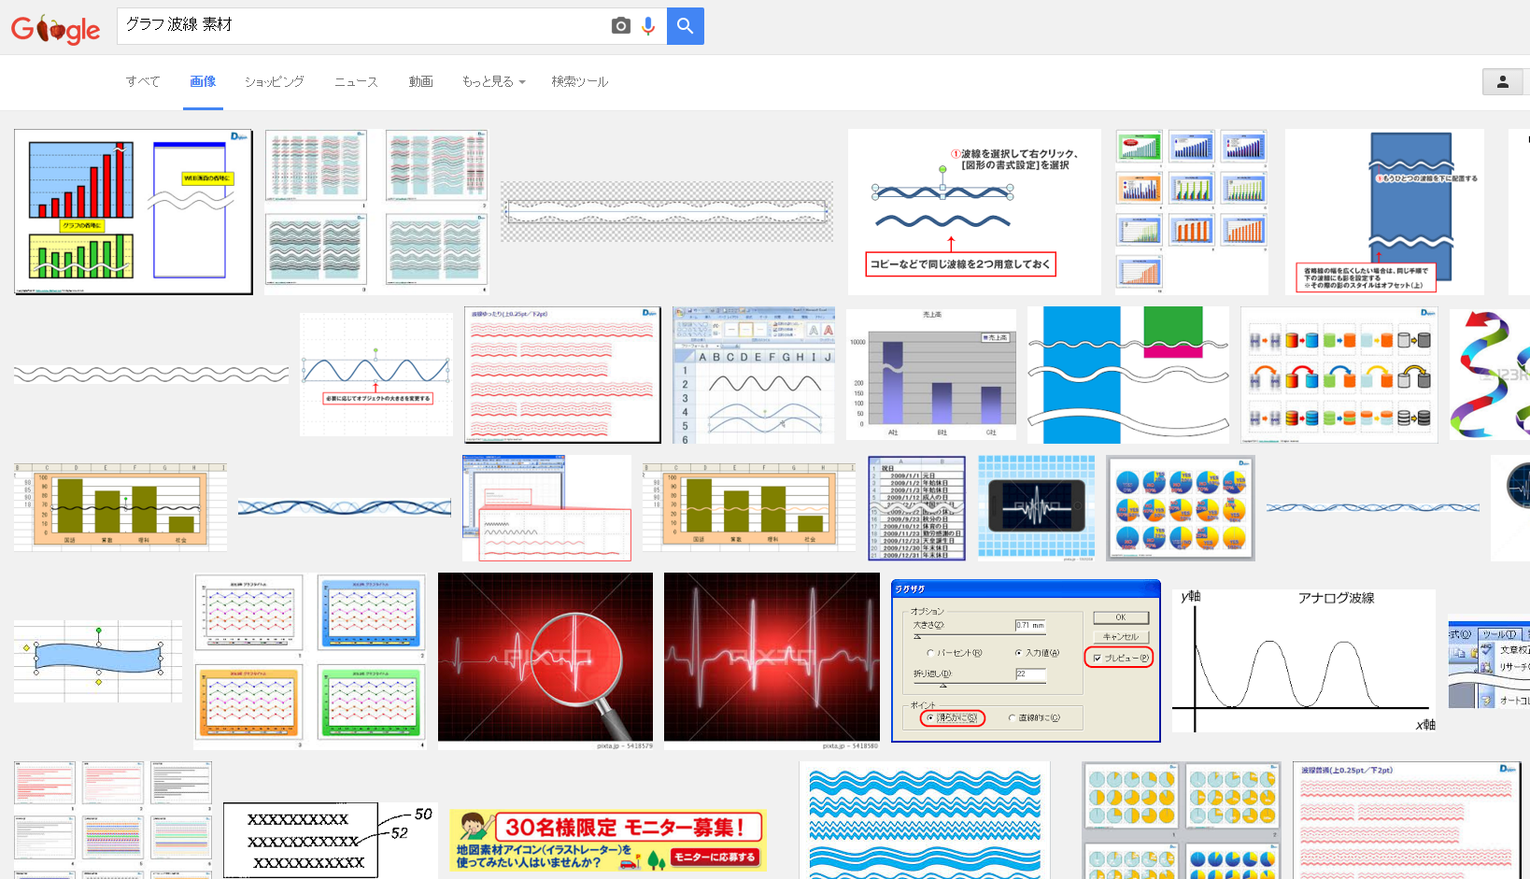Open the Excel spreadsheet with wave curves thumbnail
1530x879 pixels.
[754, 375]
